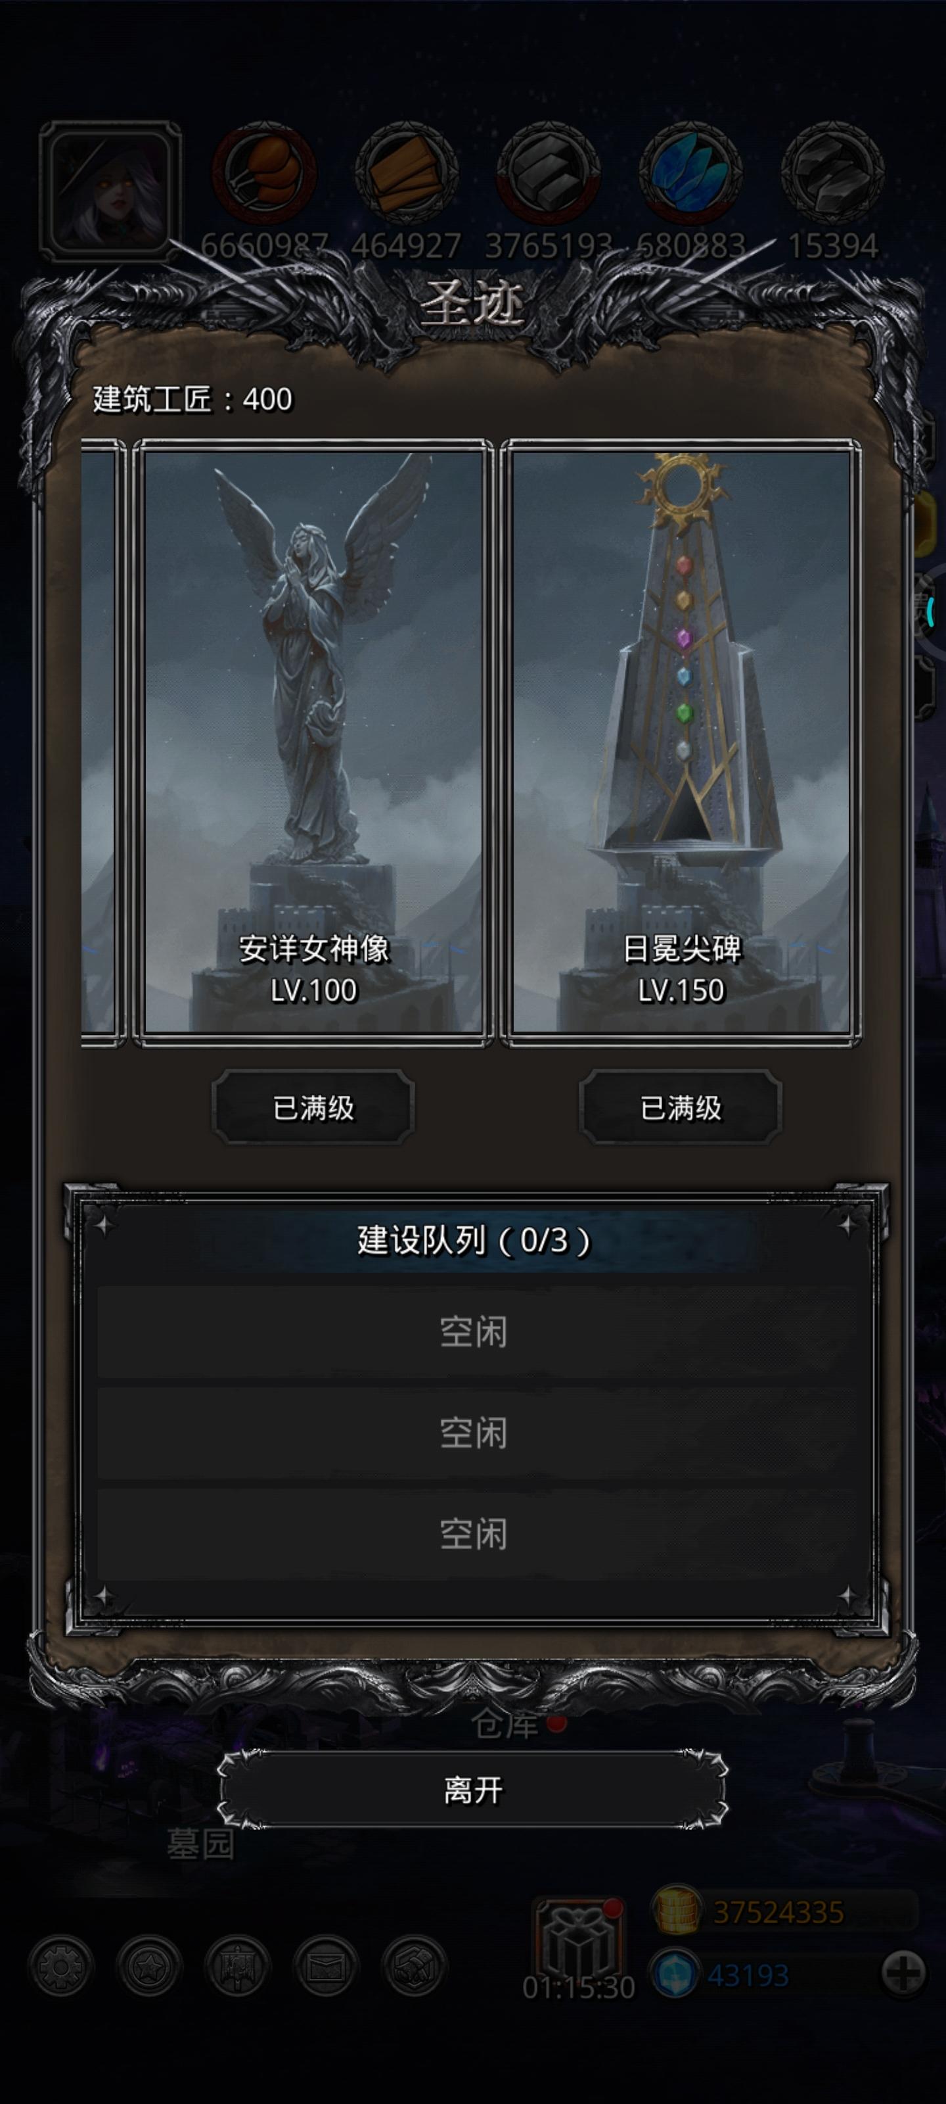Viewport: 946px width, 2104px height.
Task: Tap the wood planks resource icon
Action: [407, 173]
